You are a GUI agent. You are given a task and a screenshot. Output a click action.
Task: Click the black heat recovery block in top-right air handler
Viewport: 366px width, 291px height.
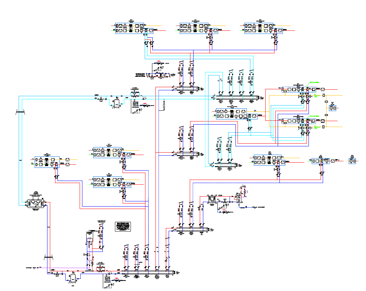pos(260,28)
